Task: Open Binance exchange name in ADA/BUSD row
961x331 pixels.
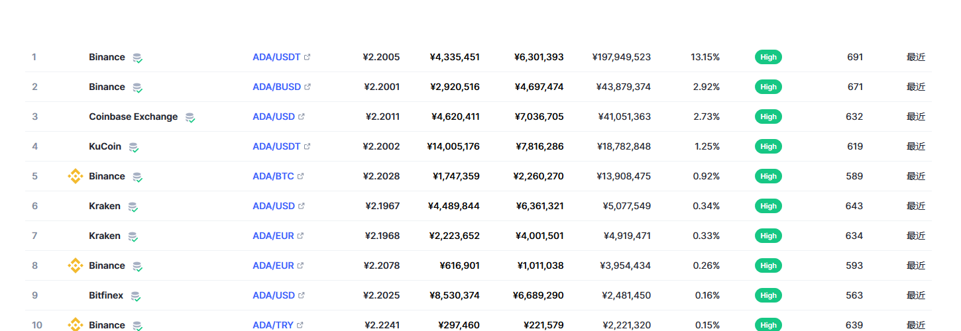Action: 107,87
